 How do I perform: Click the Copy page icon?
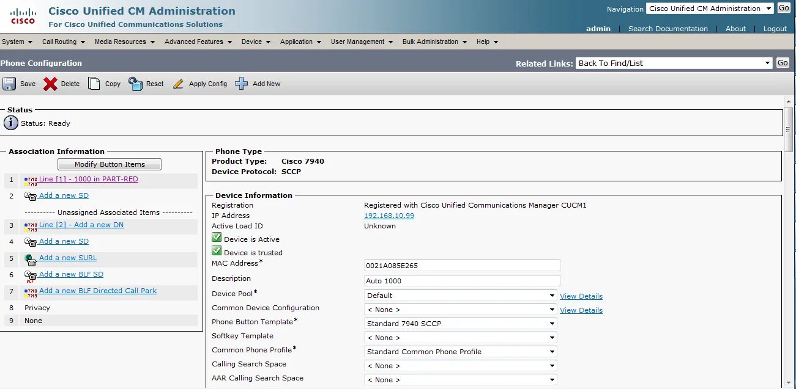point(94,84)
